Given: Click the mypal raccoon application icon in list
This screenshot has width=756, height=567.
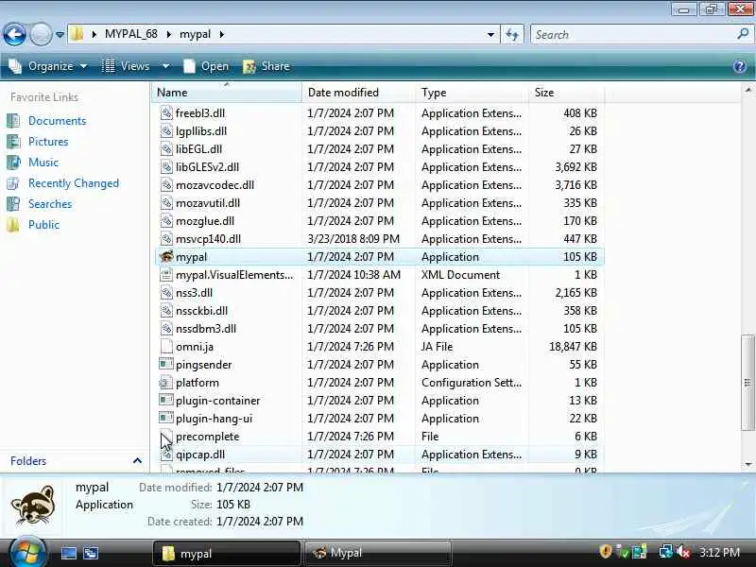Looking at the screenshot, I should pyautogui.click(x=166, y=256).
